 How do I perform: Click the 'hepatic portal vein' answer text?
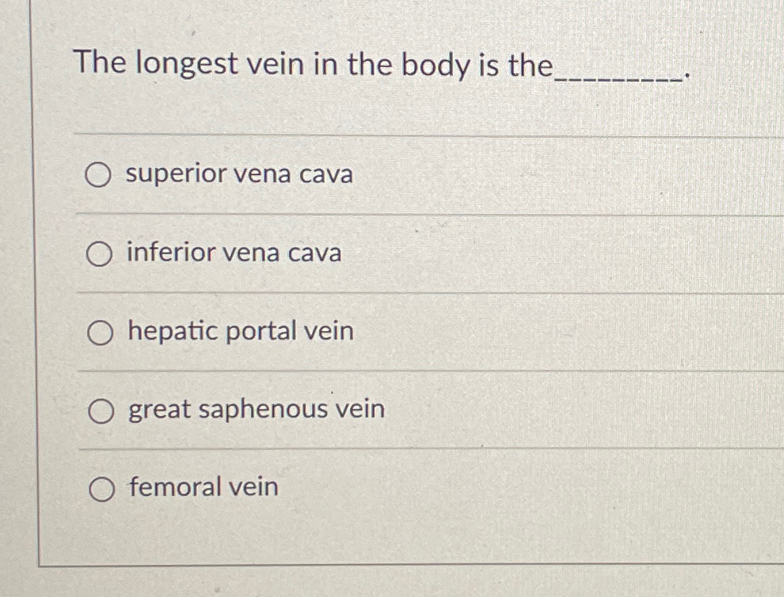pyautogui.click(x=241, y=332)
